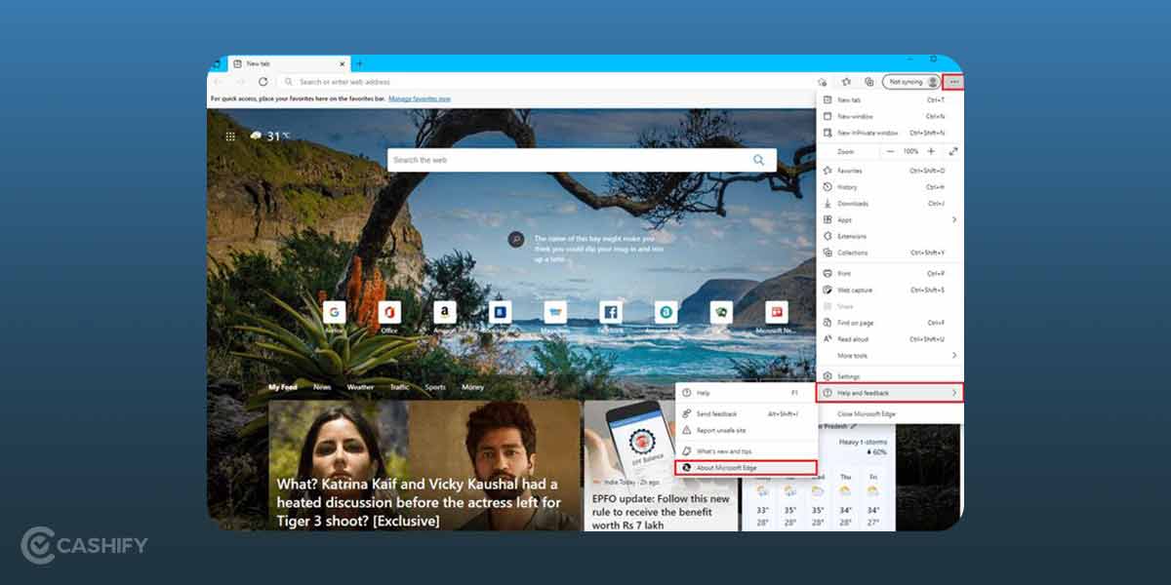1171x585 pixels.
Task: Click the Read aloud icon in the menu
Action: pos(830,338)
